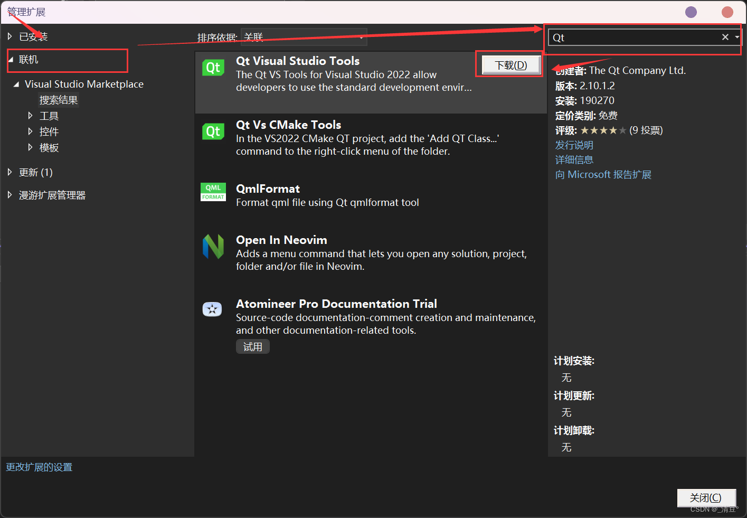Image resolution: width=747 pixels, height=518 pixels.
Task: Open the search box dropdown arrow
Action: [x=737, y=37]
